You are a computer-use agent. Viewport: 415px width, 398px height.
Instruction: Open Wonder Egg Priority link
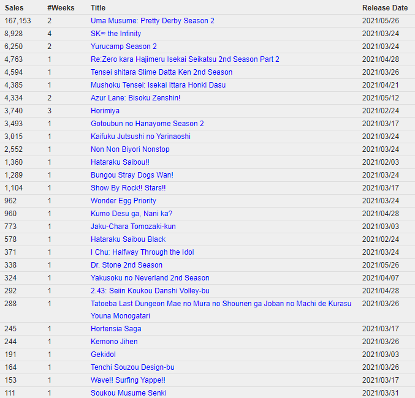coord(123,201)
